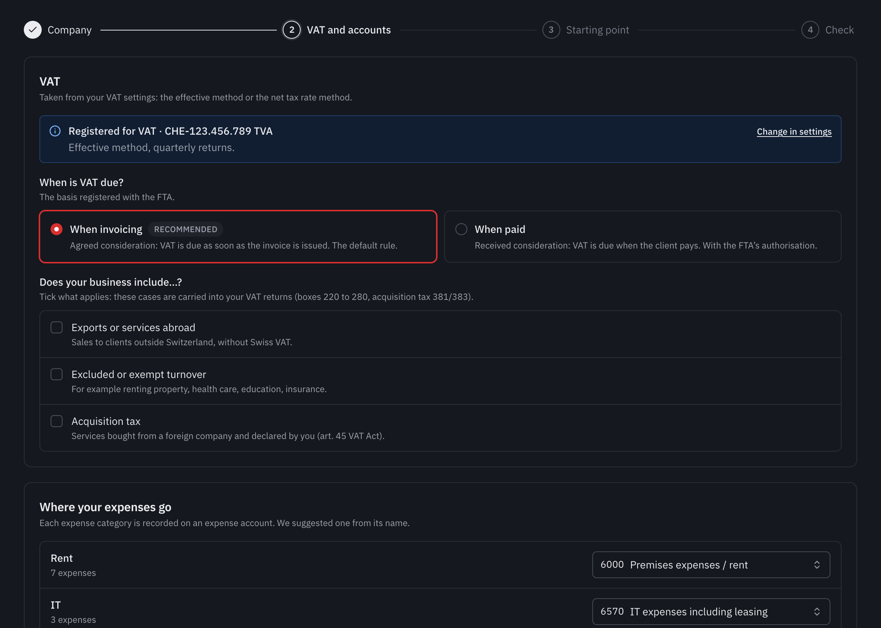Click the 'Rent' category name
This screenshot has width=881, height=628.
tap(61, 558)
